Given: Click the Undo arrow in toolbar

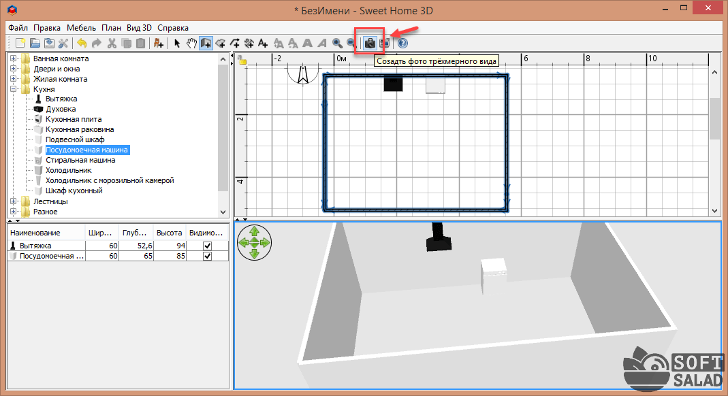Looking at the screenshot, I should point(82,43).
